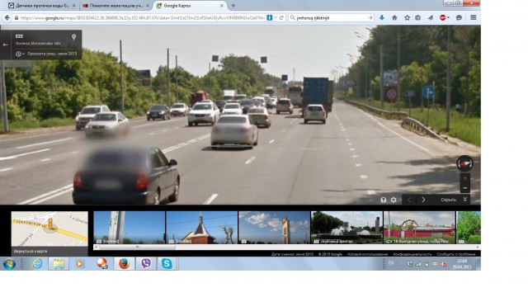Image resolution: width=528 pixels, height=297 pixels.
Task: Open the Adblock Plus menu
Action: coord(445,18)
